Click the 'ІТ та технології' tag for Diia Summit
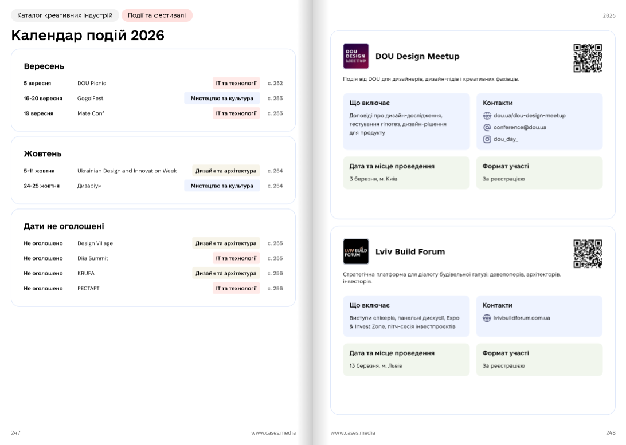 tap(236, 258)
